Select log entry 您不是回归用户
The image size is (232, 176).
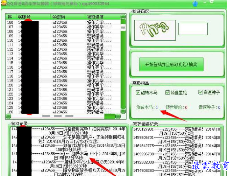pos(68,139)
